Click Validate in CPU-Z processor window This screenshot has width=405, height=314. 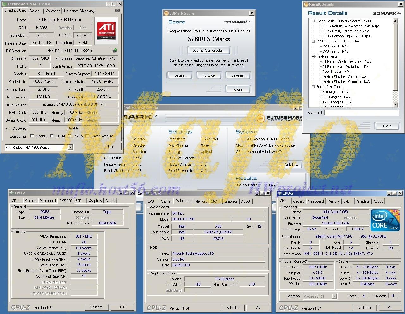364,308
